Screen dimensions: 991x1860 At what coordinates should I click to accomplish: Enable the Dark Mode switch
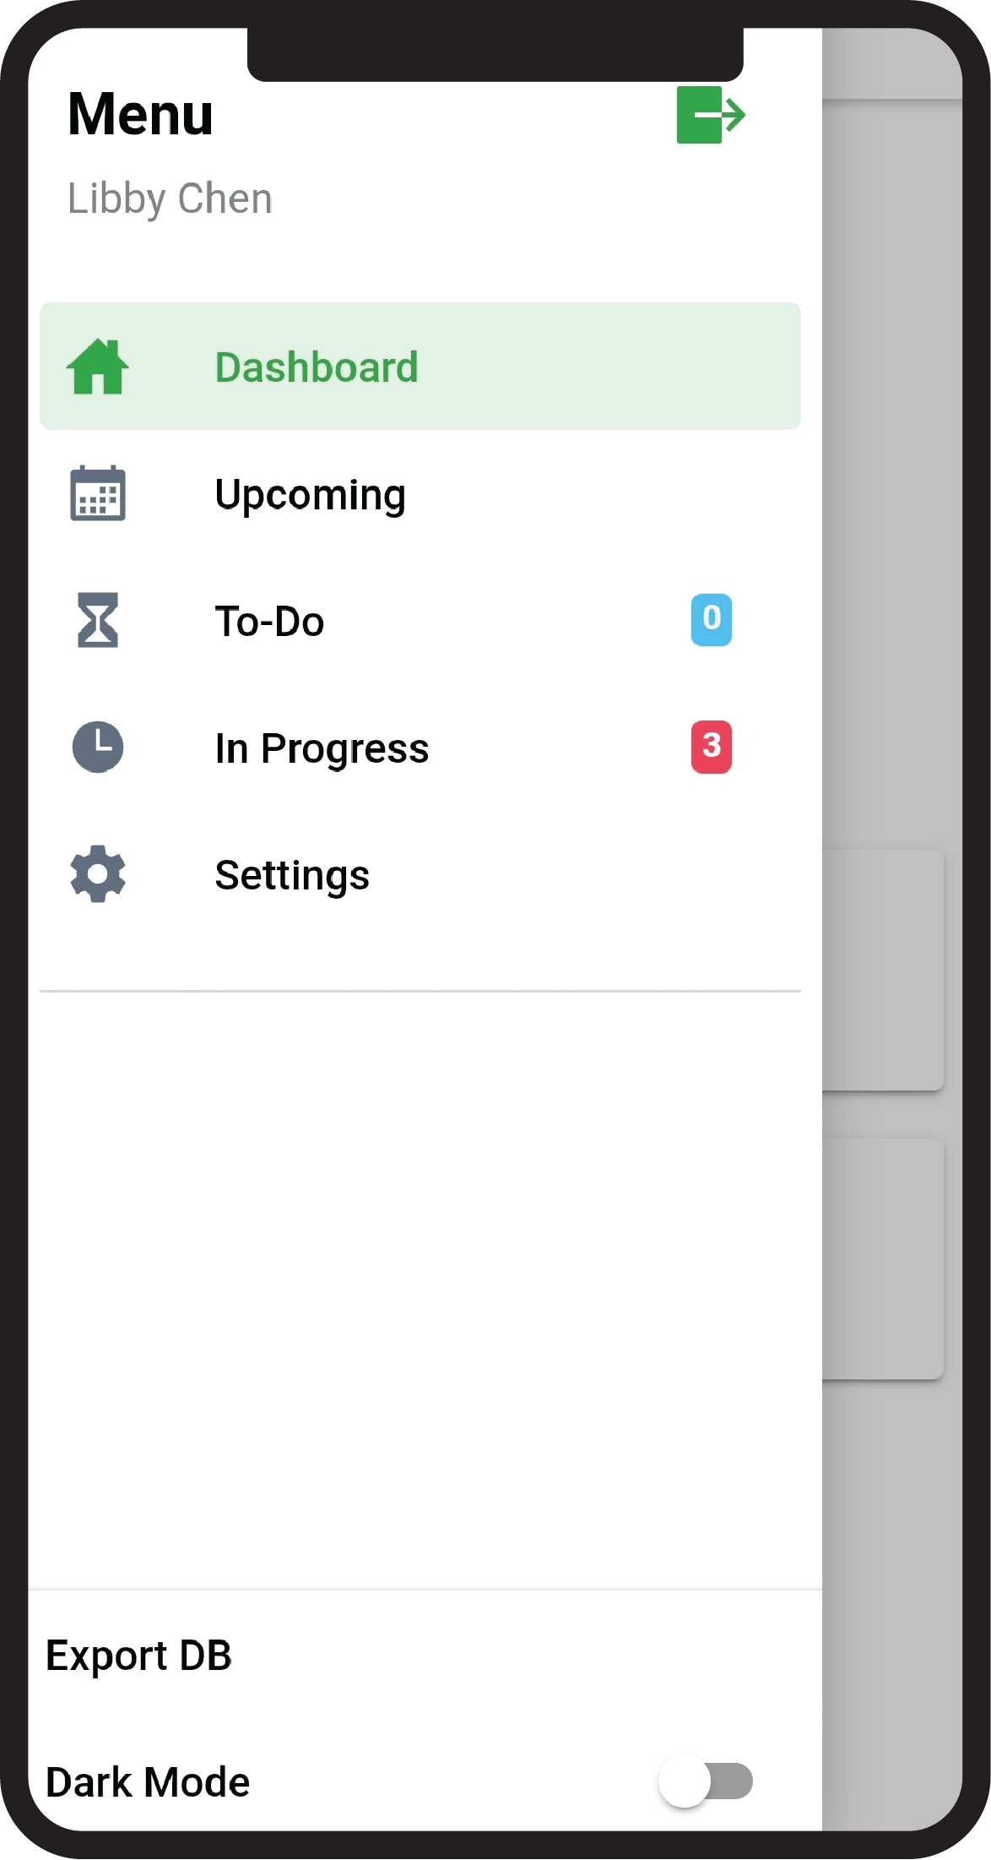point(706,1781)
